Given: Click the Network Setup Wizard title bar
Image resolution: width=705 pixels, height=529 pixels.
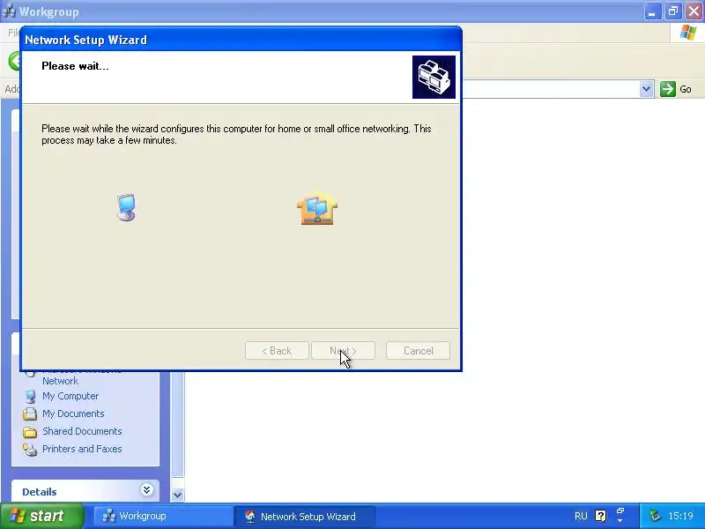Looking at the screenshot, I should tap(241, 40).
